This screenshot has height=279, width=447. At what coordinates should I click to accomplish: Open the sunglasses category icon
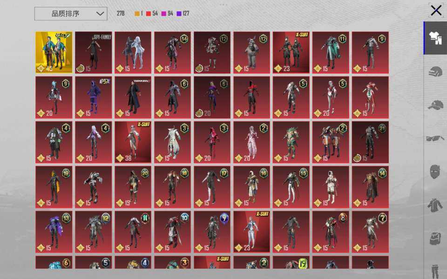click(435, 138)
